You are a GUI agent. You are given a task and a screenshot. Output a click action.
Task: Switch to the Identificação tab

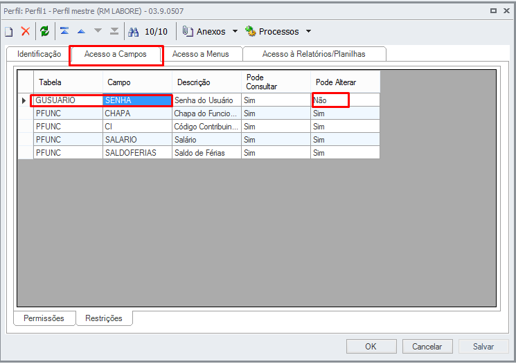tap(39, 54)
